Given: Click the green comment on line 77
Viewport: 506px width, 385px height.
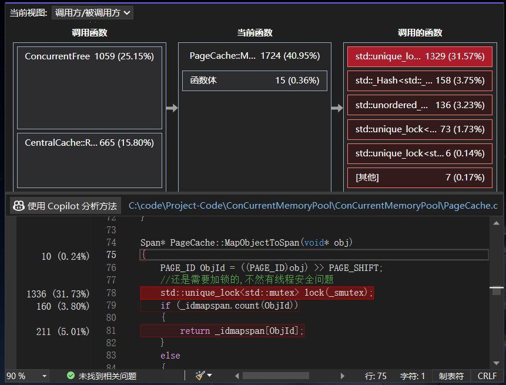Looking at the screenshot, I should pyautogui.click(x=247, y=279).
